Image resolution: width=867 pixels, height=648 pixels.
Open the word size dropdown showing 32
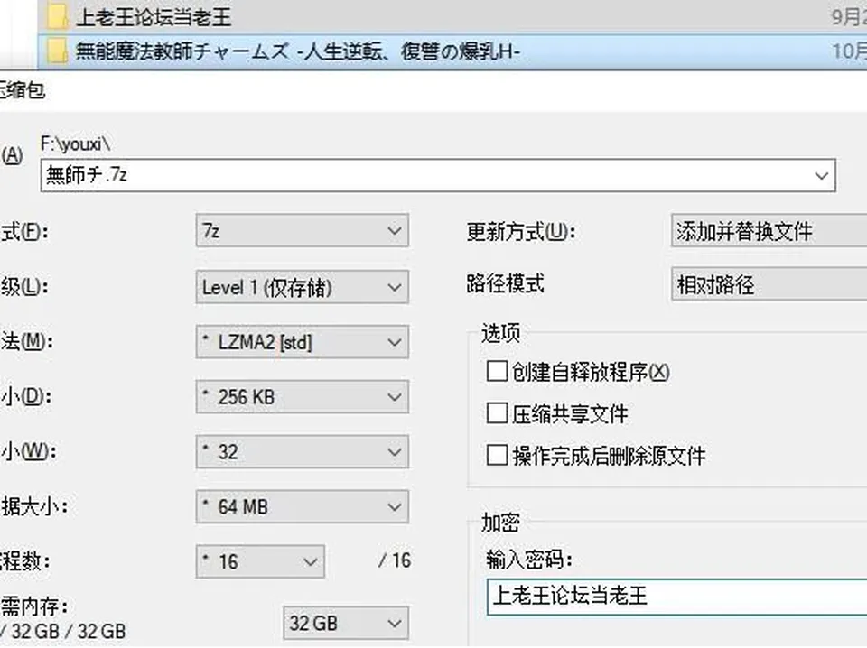point(302,452)
